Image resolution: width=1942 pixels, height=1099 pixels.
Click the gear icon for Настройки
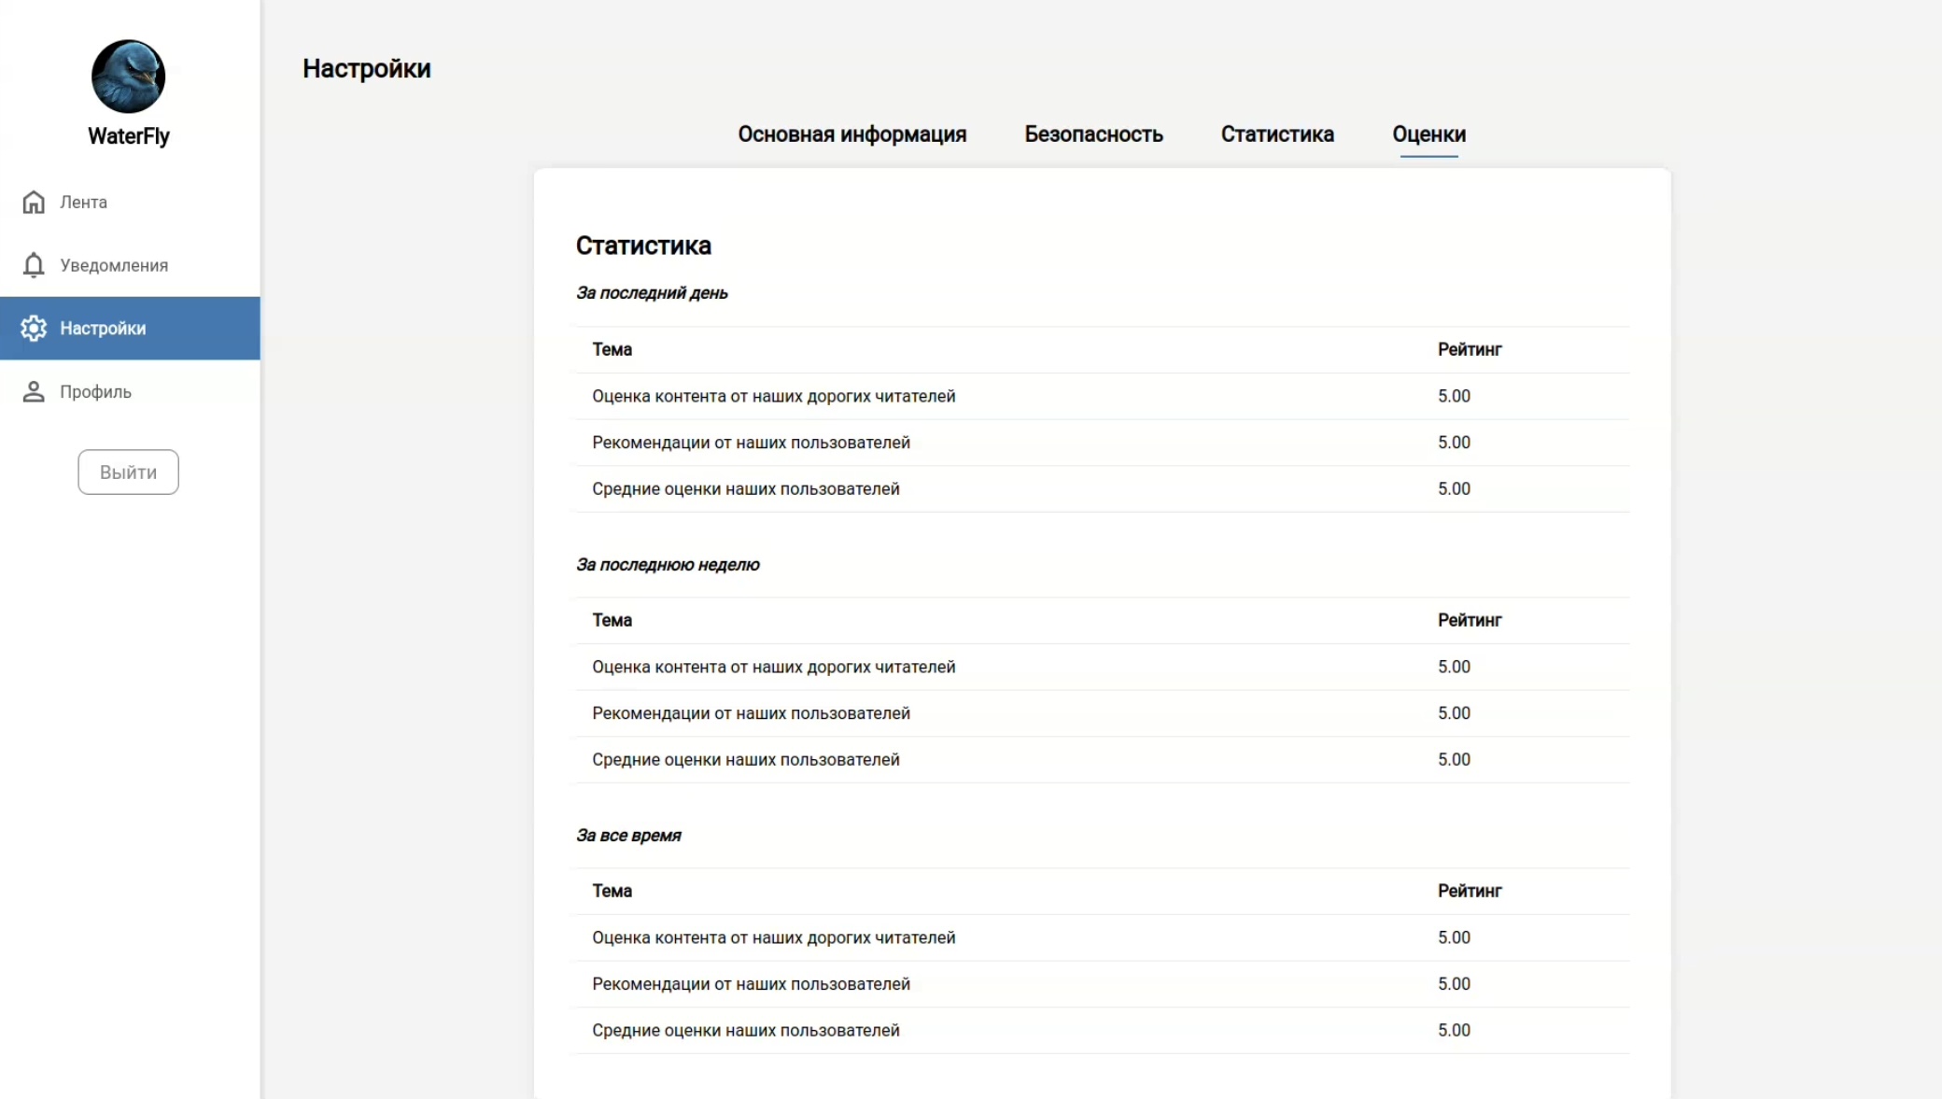coord(34,329)
